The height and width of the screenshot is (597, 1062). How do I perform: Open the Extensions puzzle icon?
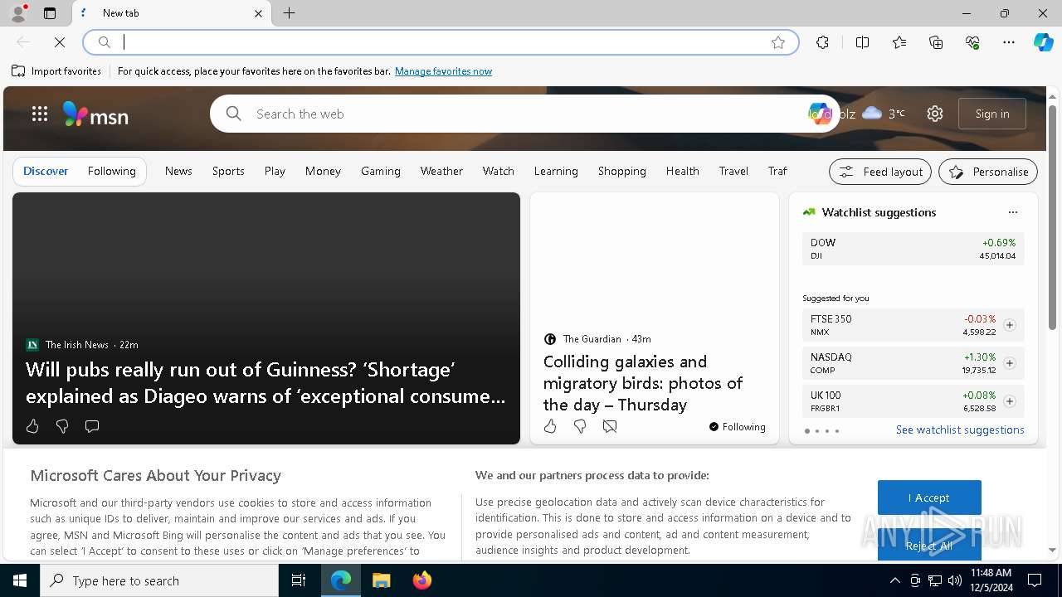[x=822, y=42]
